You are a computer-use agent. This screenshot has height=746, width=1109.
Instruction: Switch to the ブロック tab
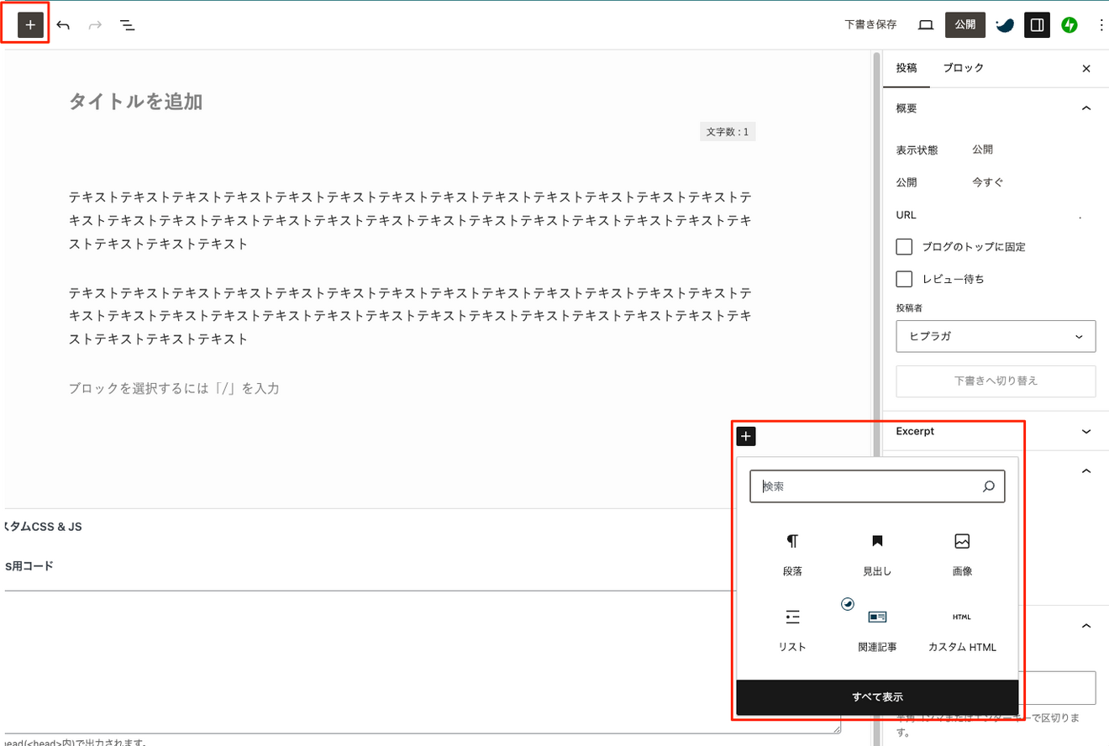(x=963, y=68)
